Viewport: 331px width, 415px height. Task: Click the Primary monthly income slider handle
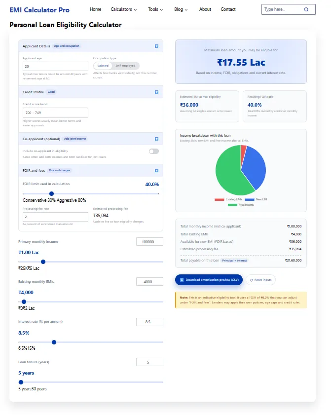point(43,262)
